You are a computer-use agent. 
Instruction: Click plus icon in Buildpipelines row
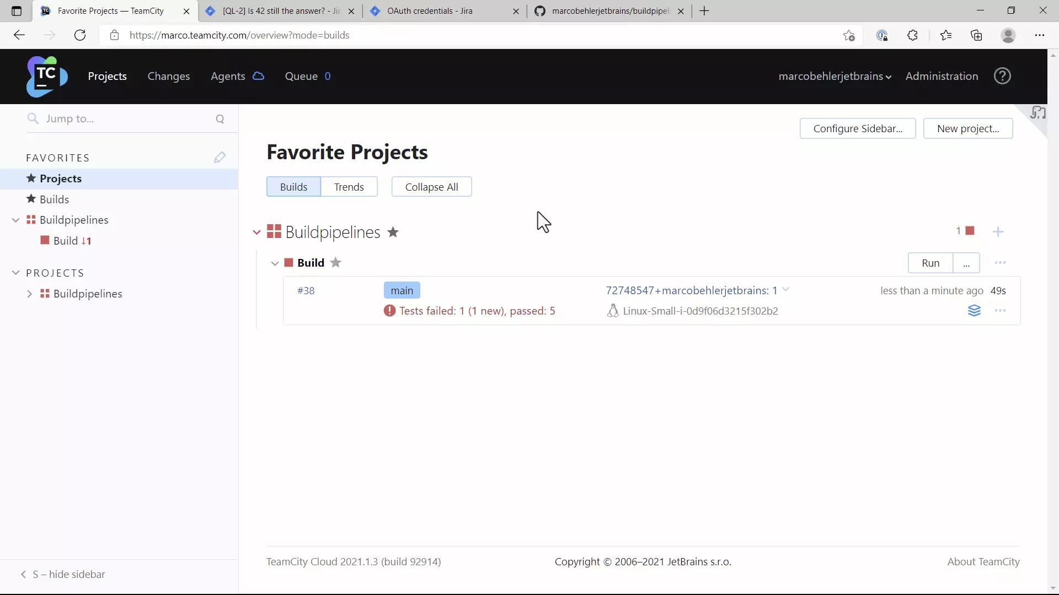pos(998,232)
